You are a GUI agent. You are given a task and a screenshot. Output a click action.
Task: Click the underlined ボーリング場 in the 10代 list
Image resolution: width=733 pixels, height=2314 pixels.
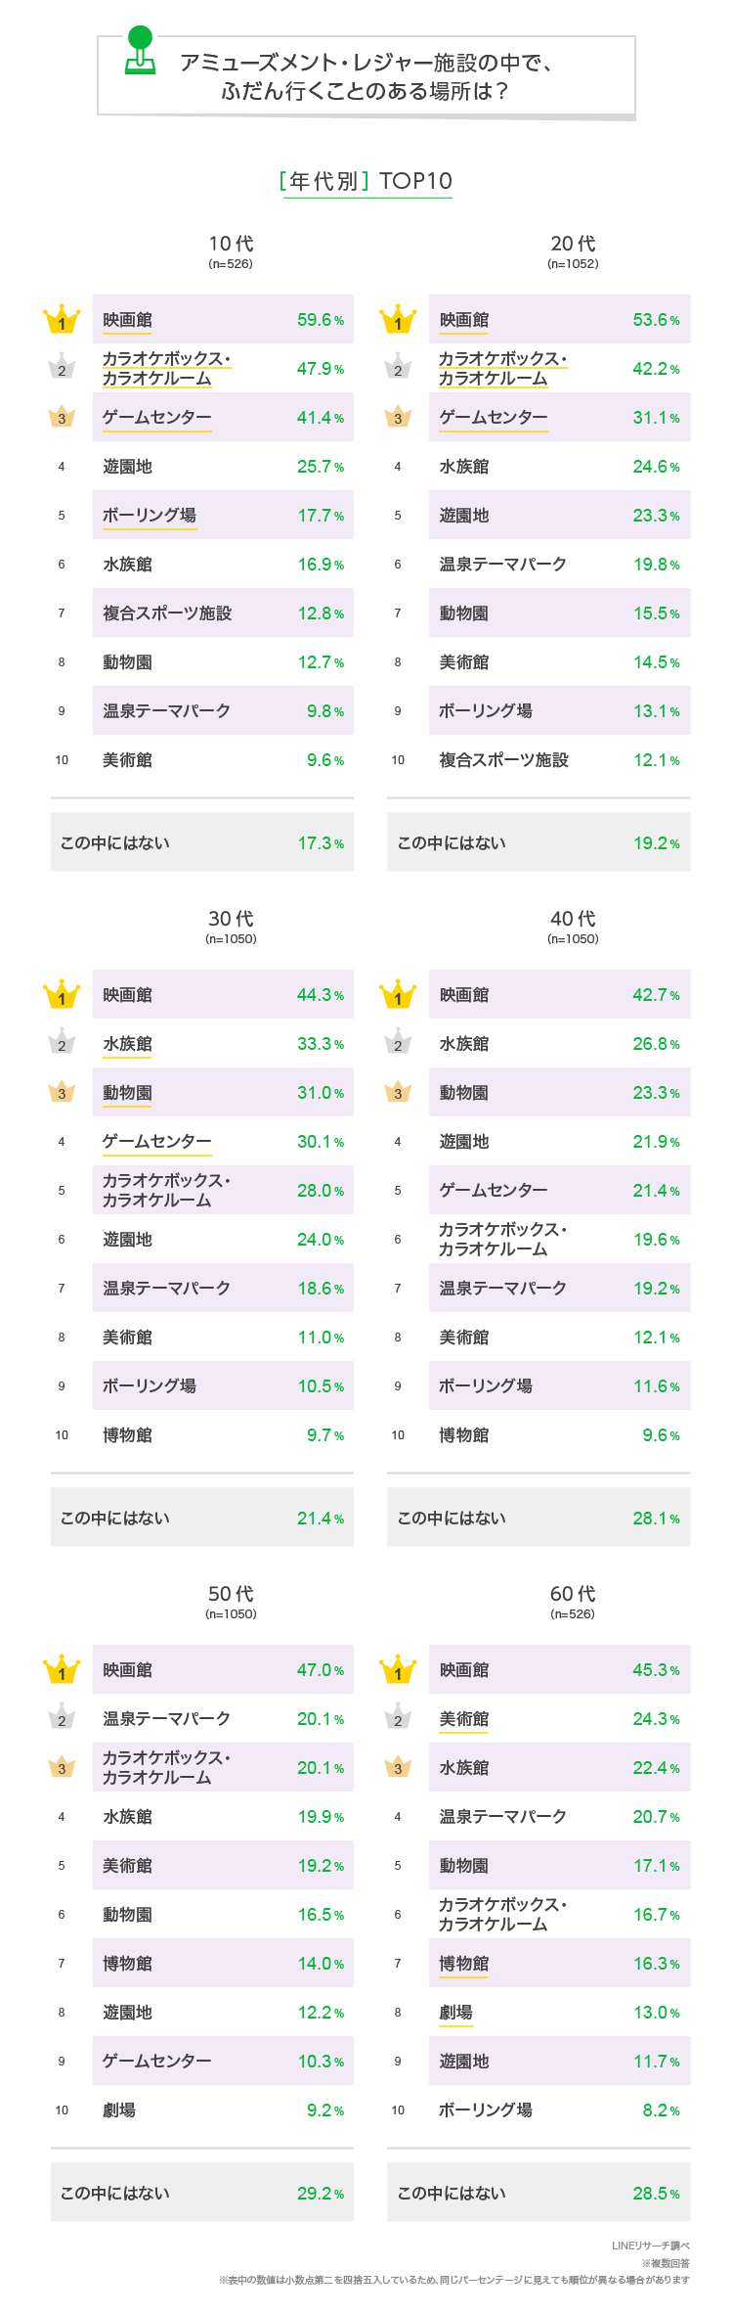click(150, 516)
